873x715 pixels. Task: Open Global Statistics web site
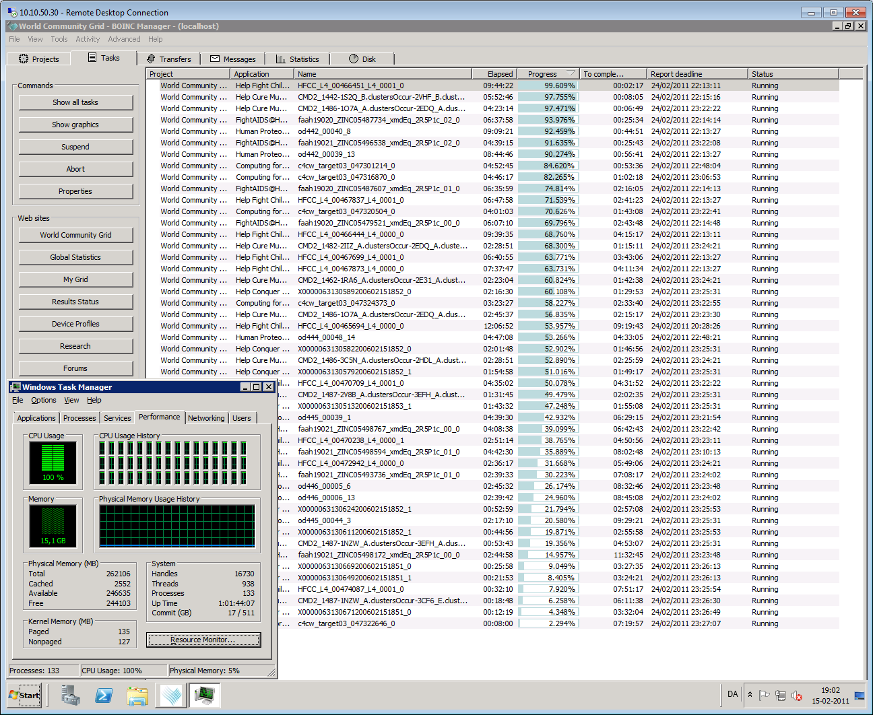(75, 257)
